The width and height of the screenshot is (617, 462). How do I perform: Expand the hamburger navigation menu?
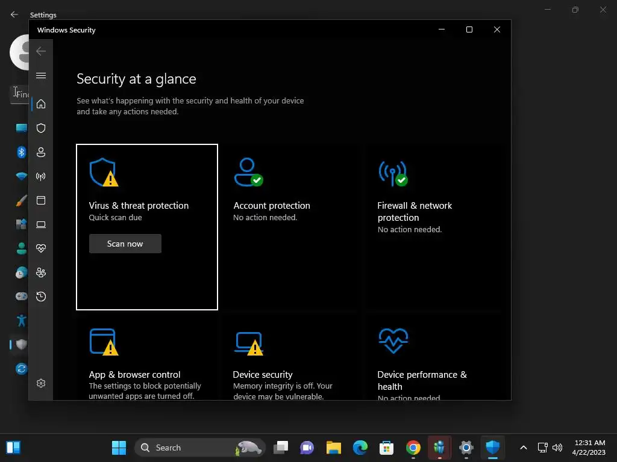[41, 75]
